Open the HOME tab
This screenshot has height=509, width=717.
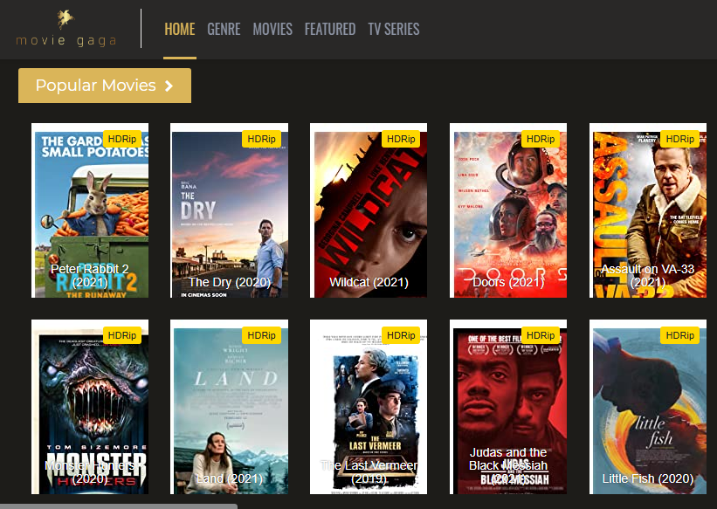(180, 30)
